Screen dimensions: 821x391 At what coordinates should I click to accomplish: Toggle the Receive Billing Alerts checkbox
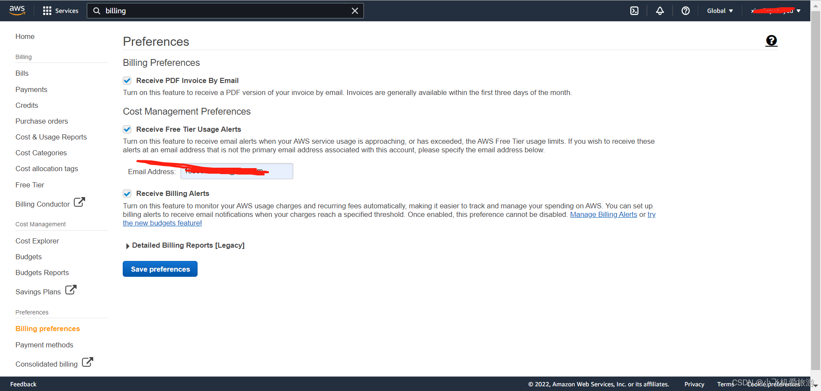coord(127,193)
